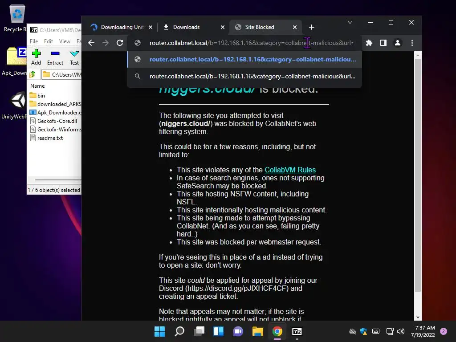Open the Windows Start menu
The height and width of the screenshot is (342, 456).
(159, 331)
